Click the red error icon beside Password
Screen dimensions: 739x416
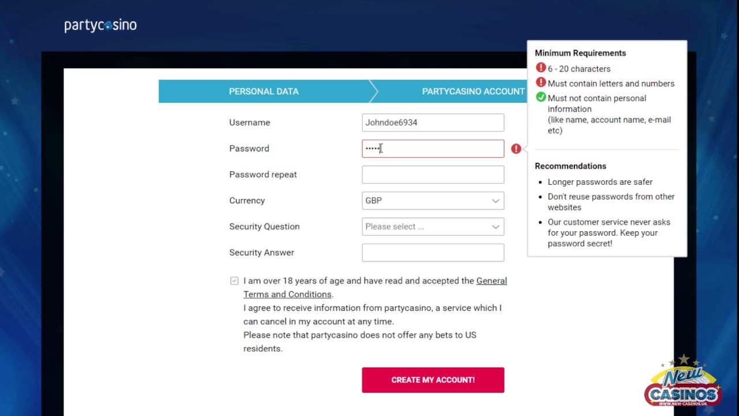tap(516, 149)
